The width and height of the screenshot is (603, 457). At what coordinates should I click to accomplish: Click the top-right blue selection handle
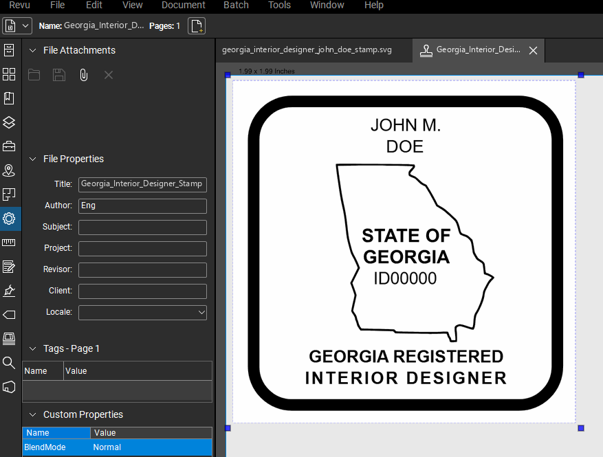tap(581, 75)
